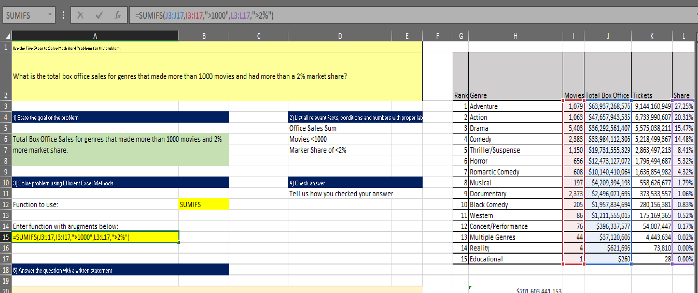Screen dimensions: 698x293
Task: Click the '4) Check answer' heading cell
Action: coord(355,183)
